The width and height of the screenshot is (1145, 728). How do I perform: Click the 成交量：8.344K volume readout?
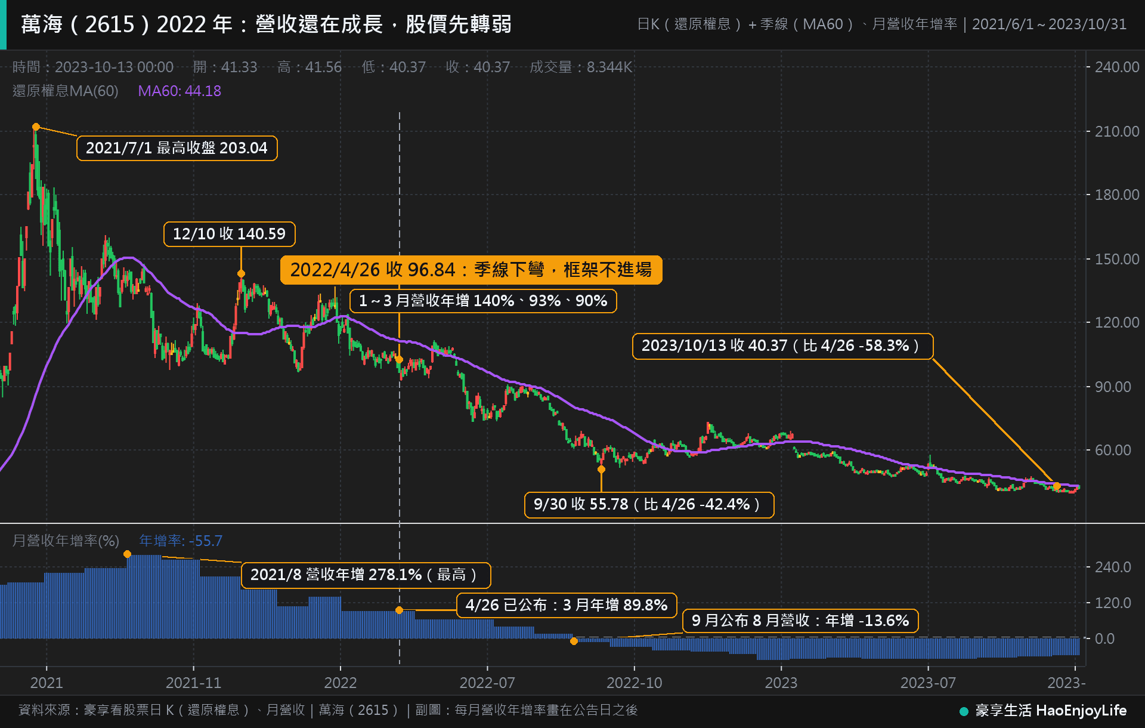[581, 67]
